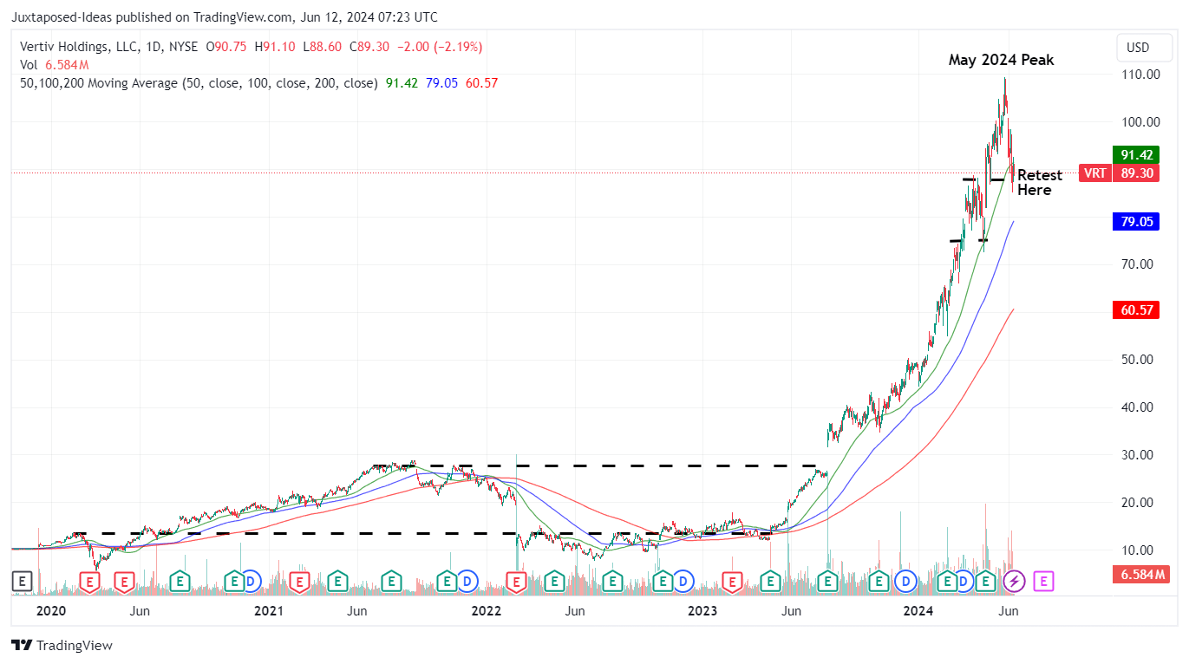Click the red 60.57 moving average label
The image size is (1189, 664).
(x=1136, y=309)
